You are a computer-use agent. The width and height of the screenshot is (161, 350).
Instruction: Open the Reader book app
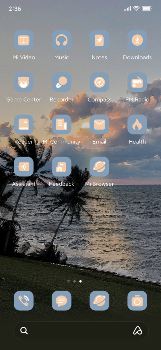pyautogui.click(x=23, y=125)
